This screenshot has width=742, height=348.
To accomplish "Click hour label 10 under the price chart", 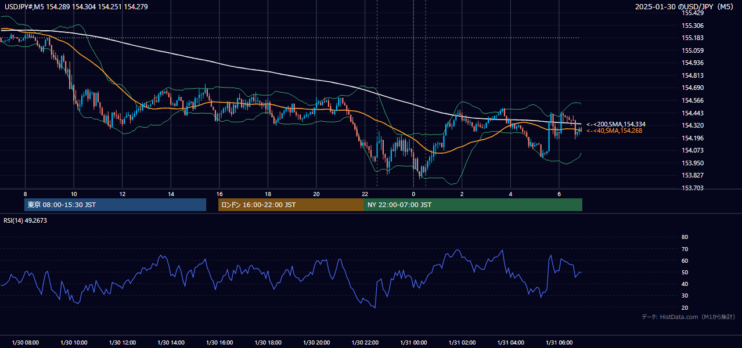I will click(74, 194).
